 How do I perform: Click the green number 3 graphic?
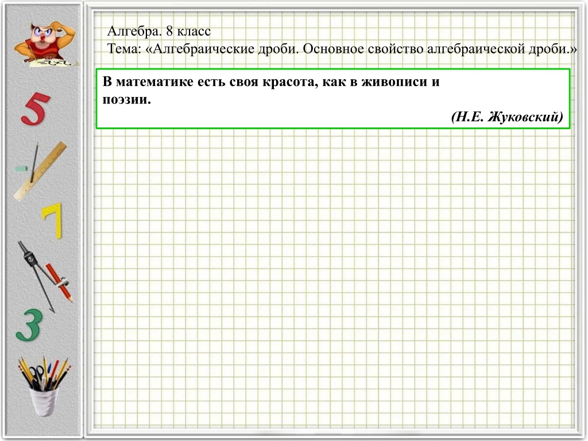[29, 325]
